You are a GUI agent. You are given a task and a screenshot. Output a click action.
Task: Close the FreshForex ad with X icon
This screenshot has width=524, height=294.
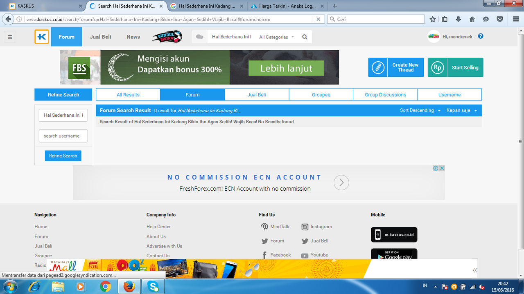[x=442, y=168]
